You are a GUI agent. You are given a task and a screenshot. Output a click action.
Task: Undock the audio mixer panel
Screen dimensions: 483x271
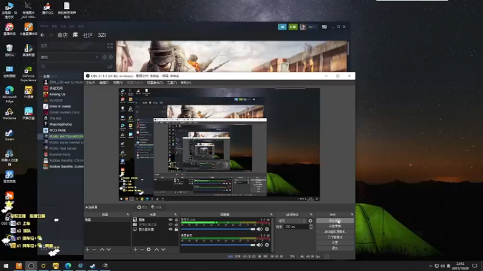[271, 214]
